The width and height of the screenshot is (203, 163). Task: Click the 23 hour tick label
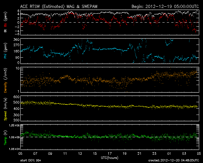[x=154, y=153]
